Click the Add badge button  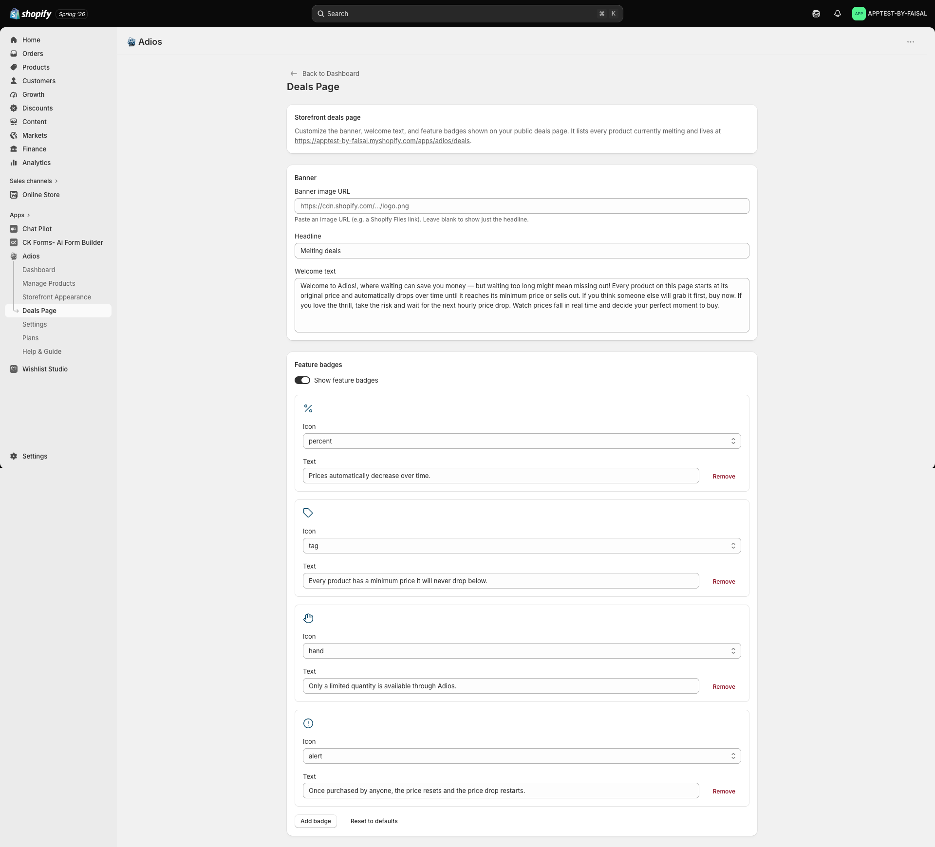[x=316, y=821]
